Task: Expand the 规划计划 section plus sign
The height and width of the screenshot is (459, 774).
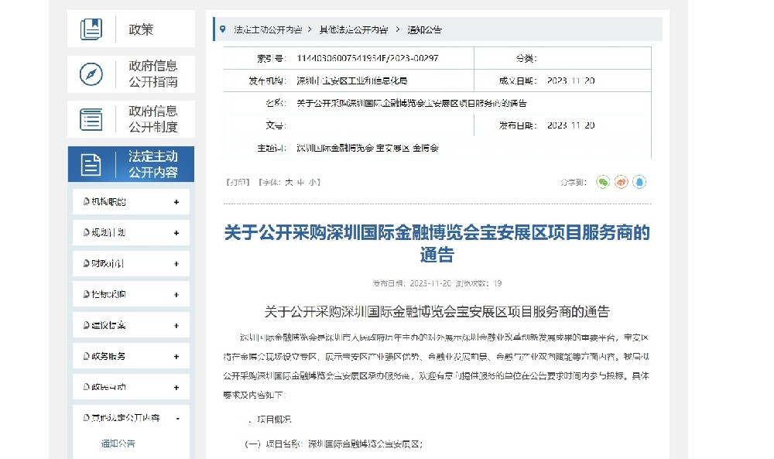Action: [176, 233]
